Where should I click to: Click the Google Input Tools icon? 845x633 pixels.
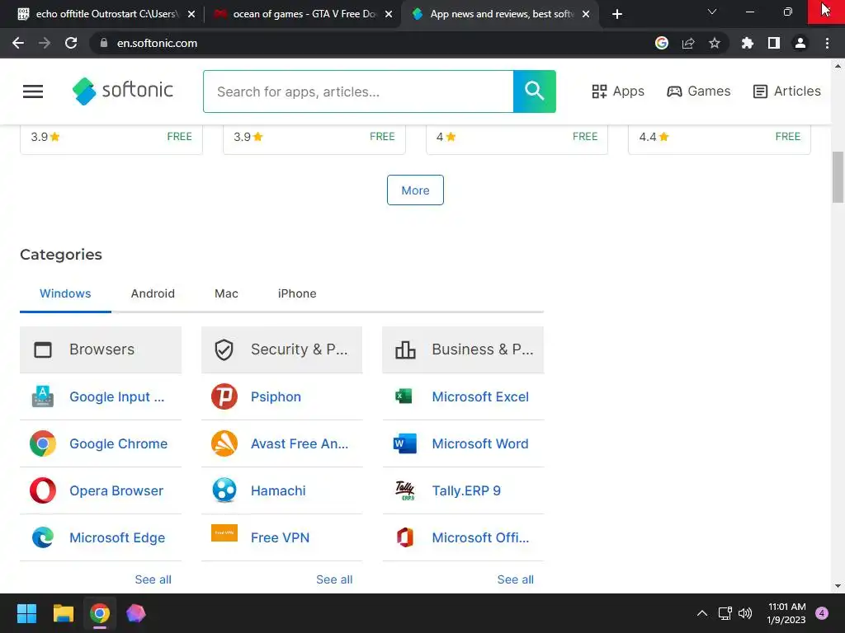(43, 396)
